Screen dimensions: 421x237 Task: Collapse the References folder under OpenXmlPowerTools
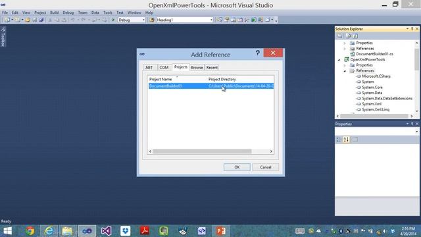345,71
